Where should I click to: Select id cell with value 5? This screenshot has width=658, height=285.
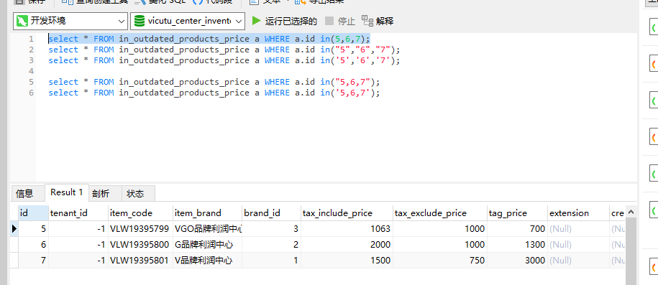[x=33, y=229]
